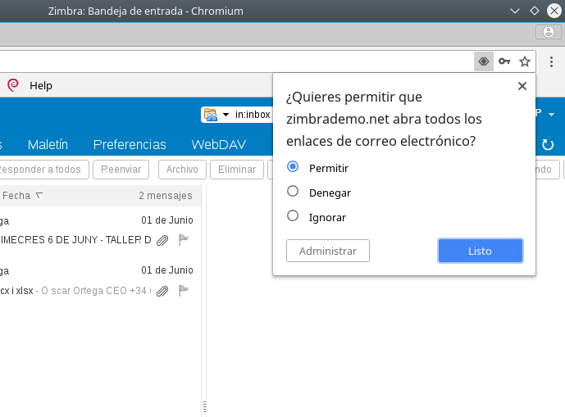565x417 pixels.
Task: Click attachment paperclip on xlsx message
Action: (162, 291)
